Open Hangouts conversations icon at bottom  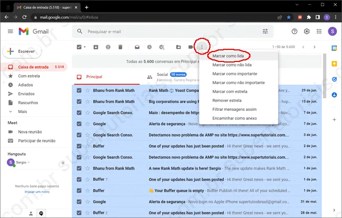click(x=41, y=213)
